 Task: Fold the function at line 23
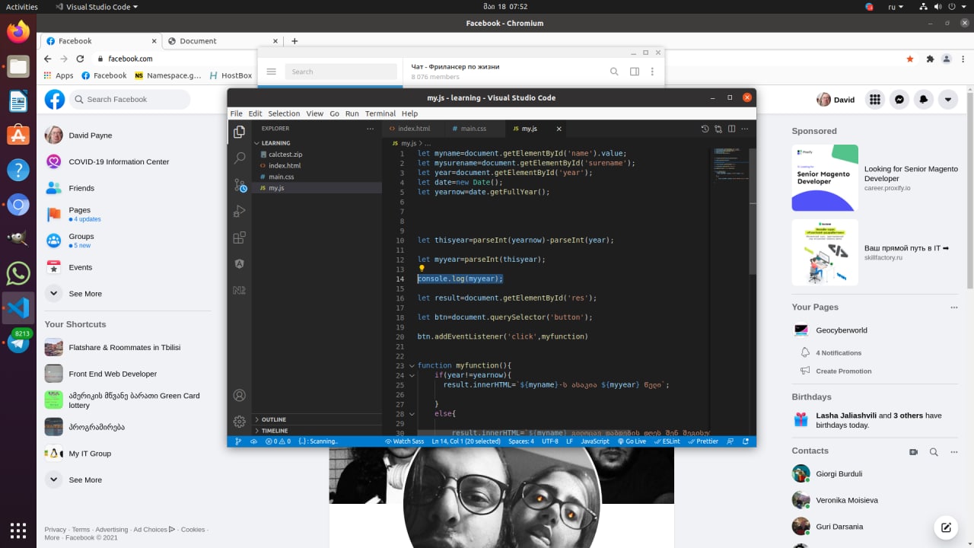[412, 365]
